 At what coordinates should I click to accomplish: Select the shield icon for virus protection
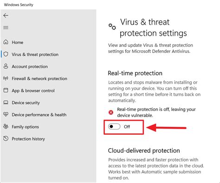(x=6, y=54)
